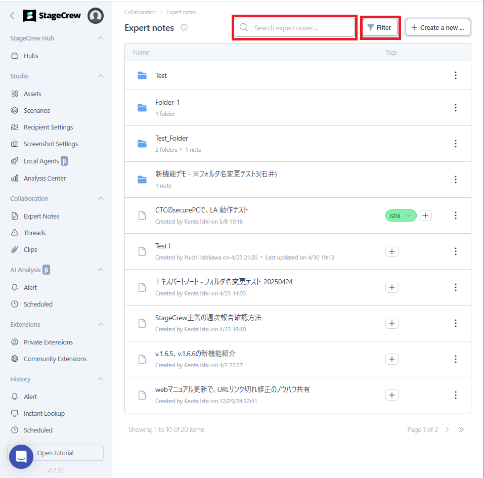Collapse the Extensions sidebar section

[101, 324]
